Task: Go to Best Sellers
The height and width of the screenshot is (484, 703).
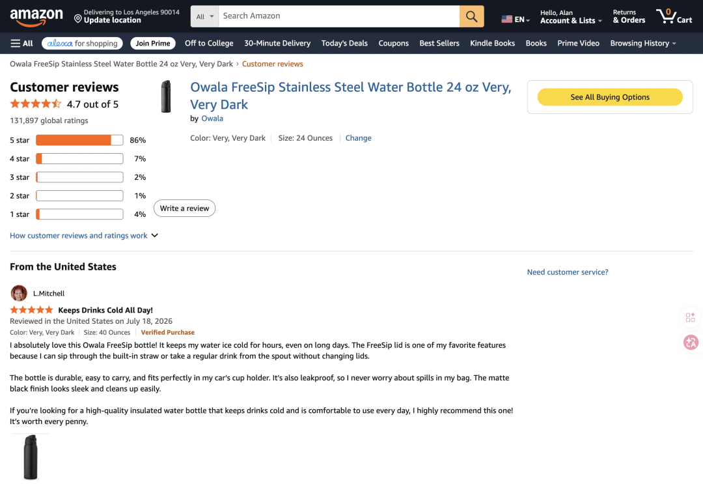Action: click(x=439, y=43)
